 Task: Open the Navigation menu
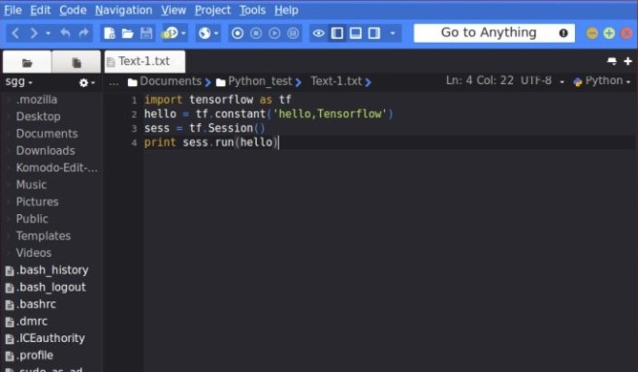click(124, 10)
